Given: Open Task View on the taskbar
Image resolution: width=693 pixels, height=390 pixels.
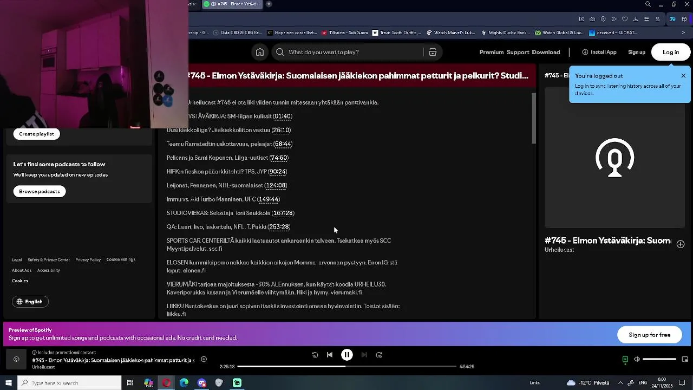Looking at the screenshot, I should [x=130, y=383].
